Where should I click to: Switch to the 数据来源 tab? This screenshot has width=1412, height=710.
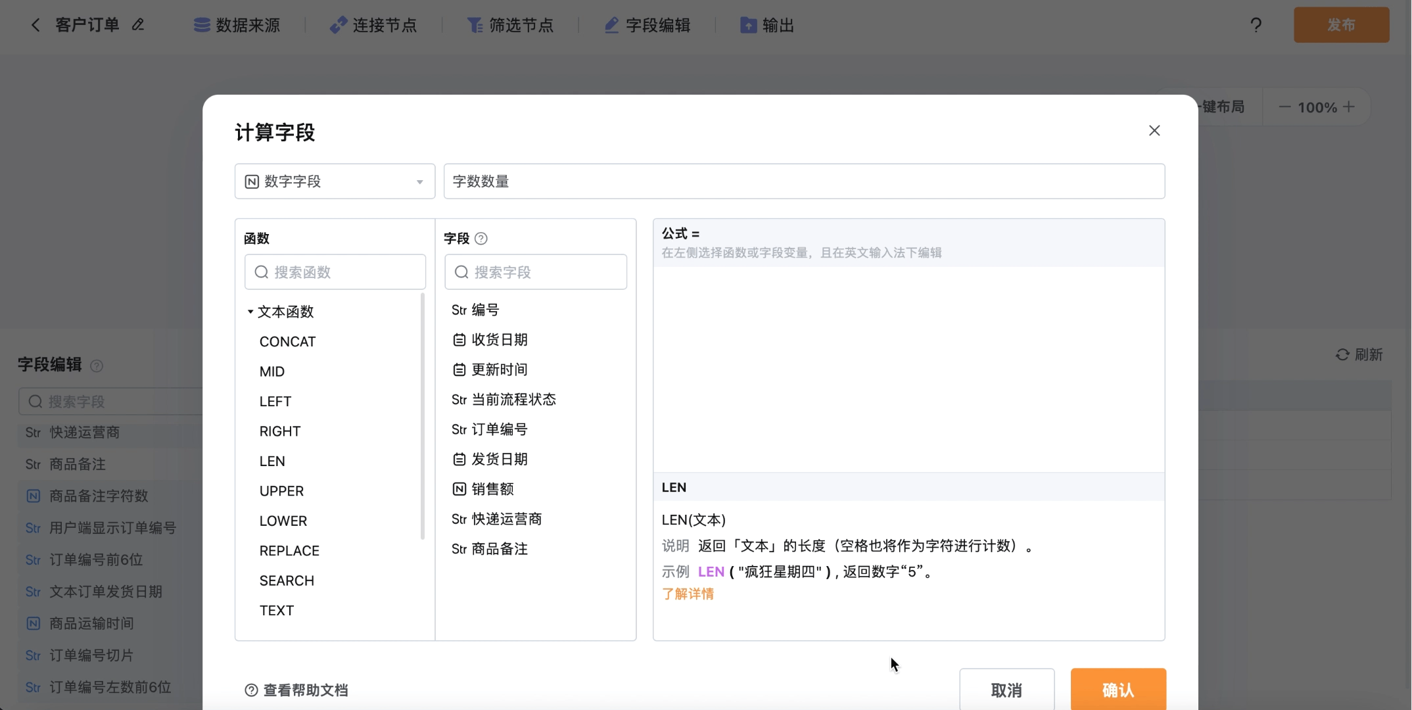[x=237, y=25]
